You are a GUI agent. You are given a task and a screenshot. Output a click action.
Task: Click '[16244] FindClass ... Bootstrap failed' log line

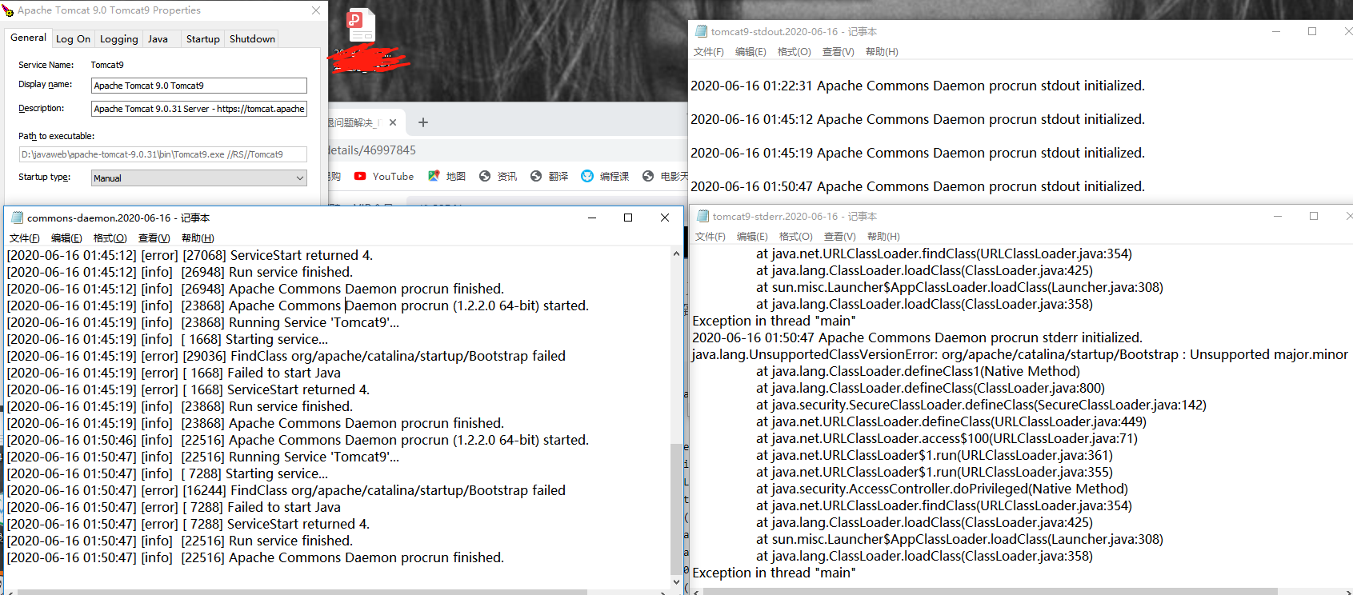pyautogui.click(x=286, y=490)
